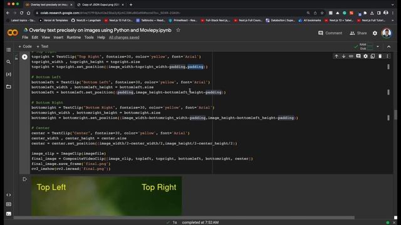Collapse the header with chevron up
The height and width of the screenshot is (225, 401).
[388, 47]
